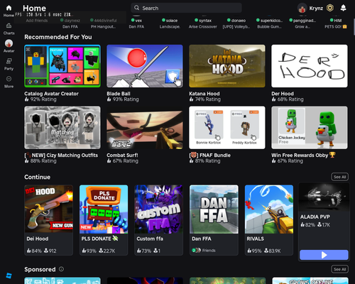Open Win Free Rewards Obby thumbnail

click(310, 128)
